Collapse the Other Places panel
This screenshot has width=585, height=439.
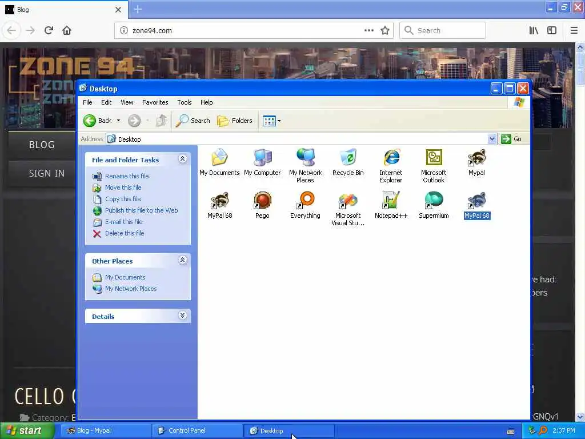click(182, 260)
